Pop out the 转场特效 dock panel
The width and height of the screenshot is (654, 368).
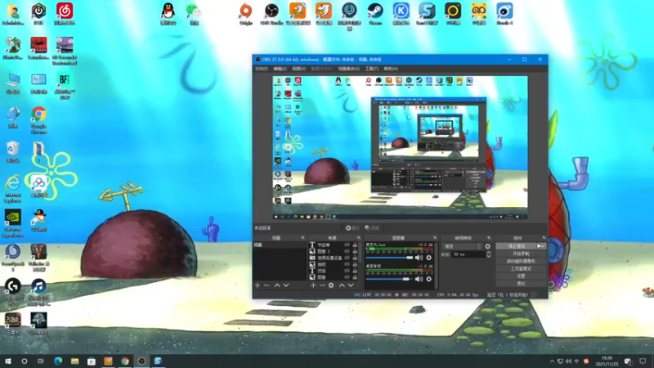pos(489,238)
